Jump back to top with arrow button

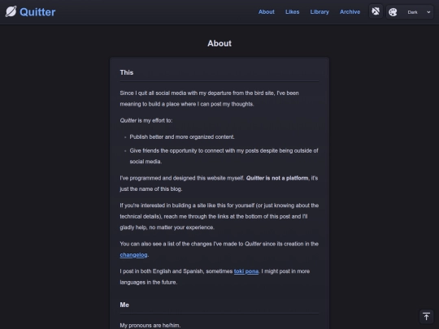click(x=426, y=317)
